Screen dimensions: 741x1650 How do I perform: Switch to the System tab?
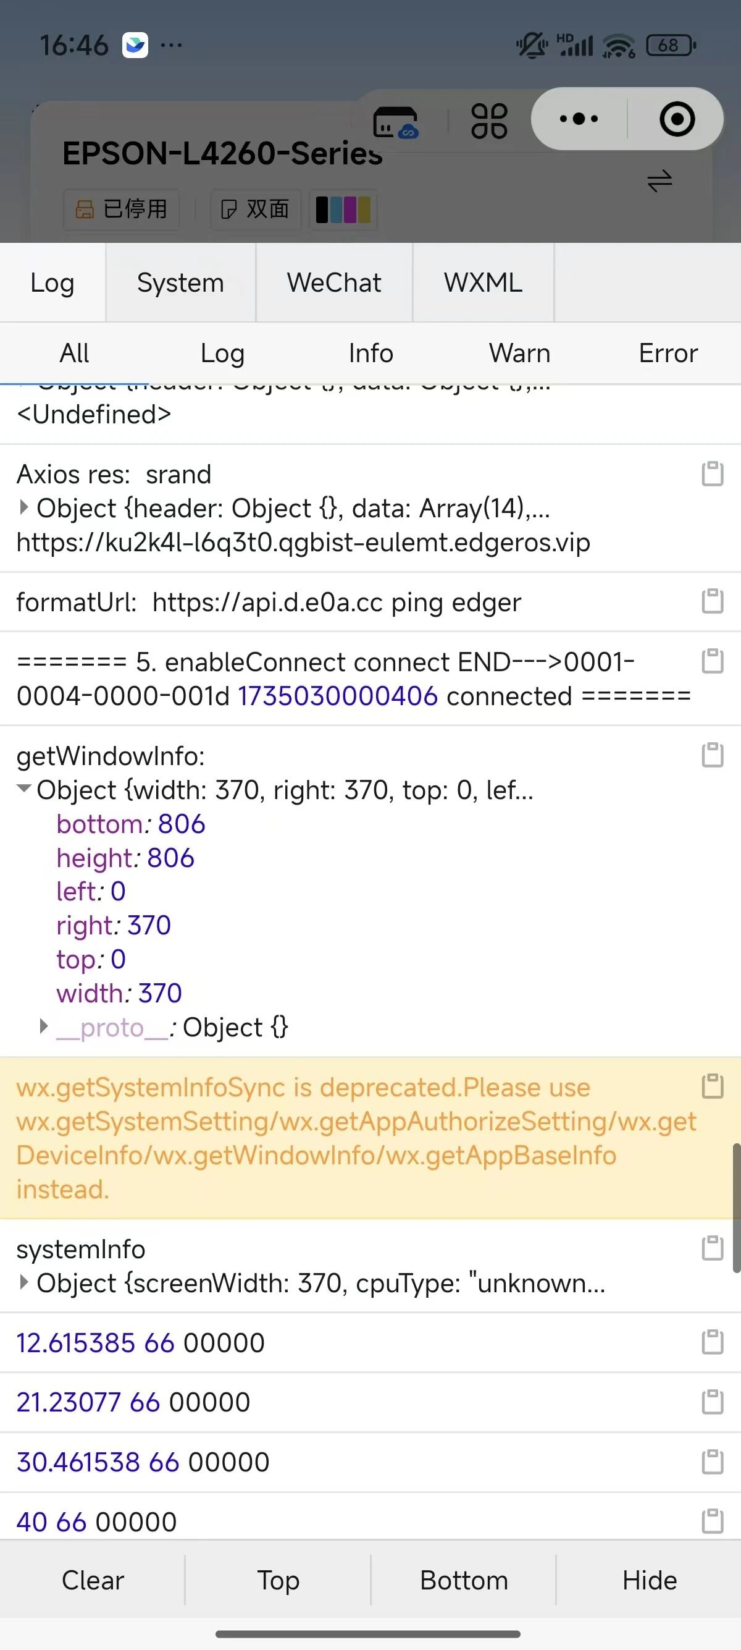(x=180, y=282)
